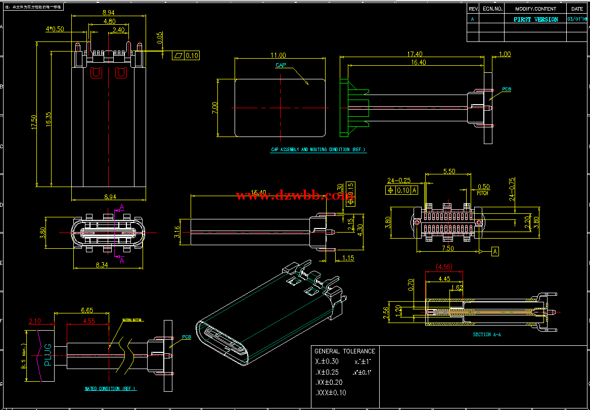Select the 2.15 dimension text
The image size is (590, 410).
[350, 224]
